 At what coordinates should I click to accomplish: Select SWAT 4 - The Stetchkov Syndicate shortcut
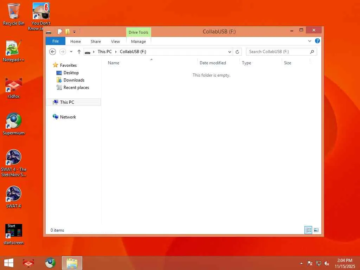point(14,163)
